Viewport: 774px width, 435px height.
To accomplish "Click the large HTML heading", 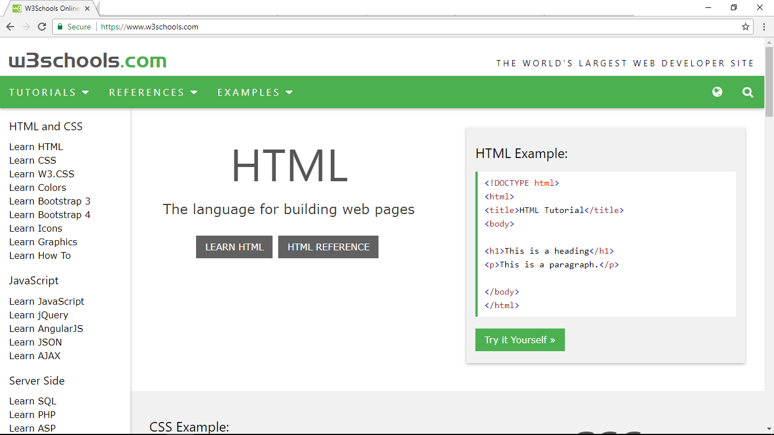I will pyautogui.click(x=290, y=165).
